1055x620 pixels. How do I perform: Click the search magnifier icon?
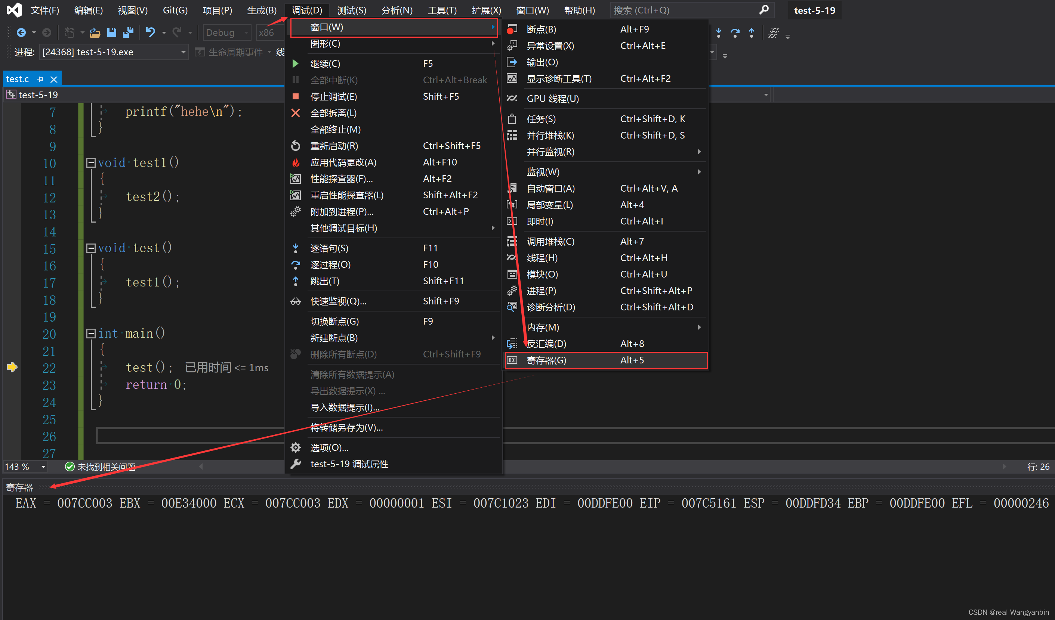tap(764, 10)
